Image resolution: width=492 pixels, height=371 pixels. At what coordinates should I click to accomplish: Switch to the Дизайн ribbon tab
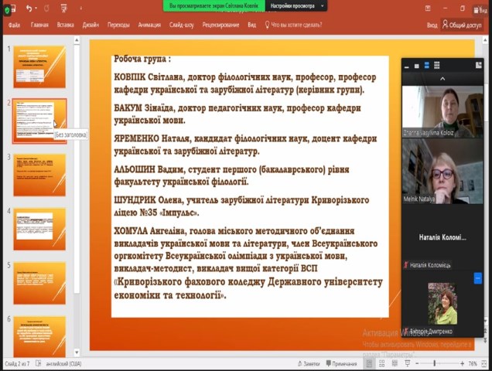point(91,25)
